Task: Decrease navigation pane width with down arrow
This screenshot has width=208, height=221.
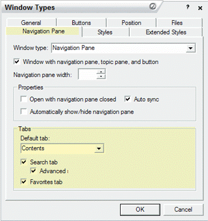Action: coord(101,77)
